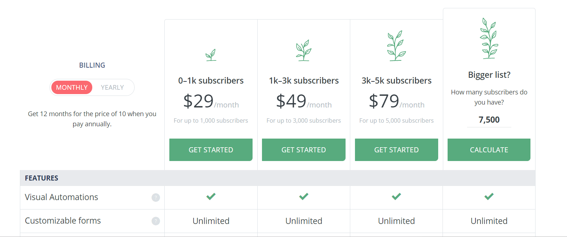
Task: Select Monthly billing option
Action: pyautogui.click(x=72, y=87)
